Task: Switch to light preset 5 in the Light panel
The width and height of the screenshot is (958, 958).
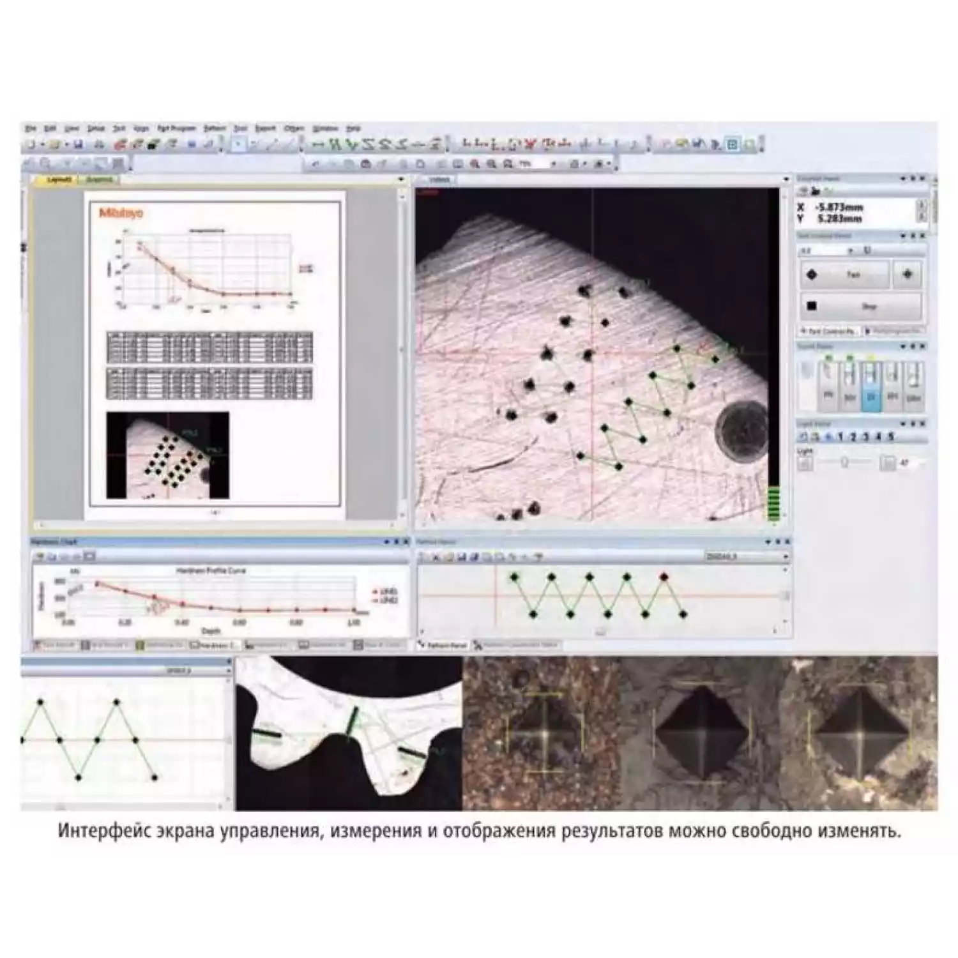Action: [891, 437]
